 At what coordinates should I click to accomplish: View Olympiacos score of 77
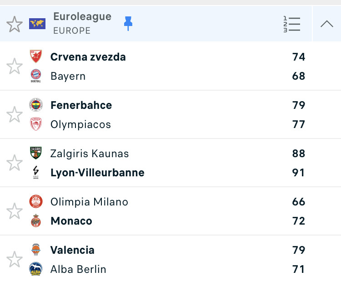tap(299, 124)
